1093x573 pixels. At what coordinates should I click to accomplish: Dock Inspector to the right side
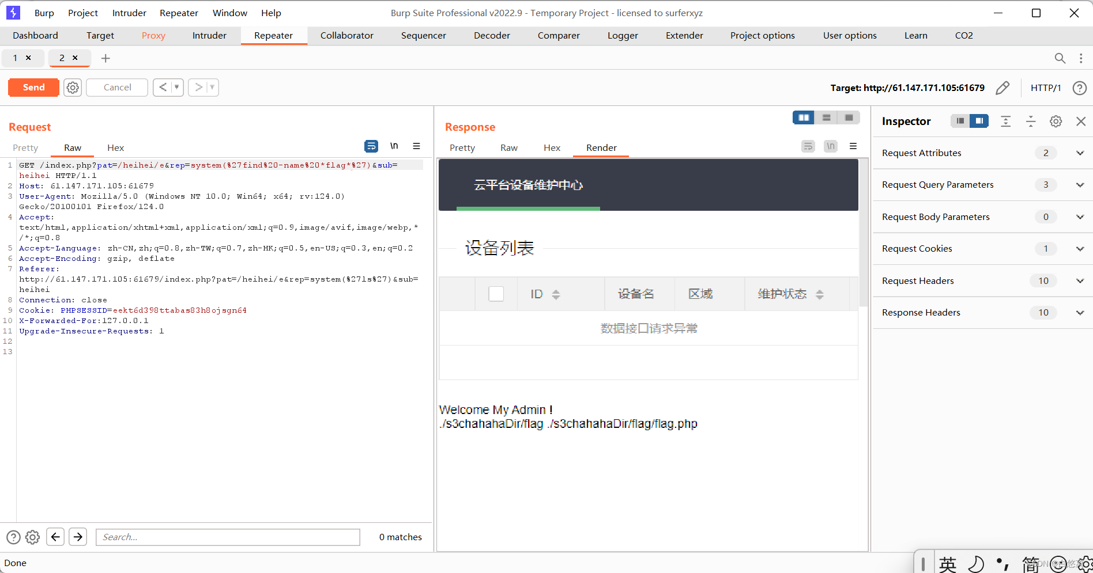coord(979,121)
